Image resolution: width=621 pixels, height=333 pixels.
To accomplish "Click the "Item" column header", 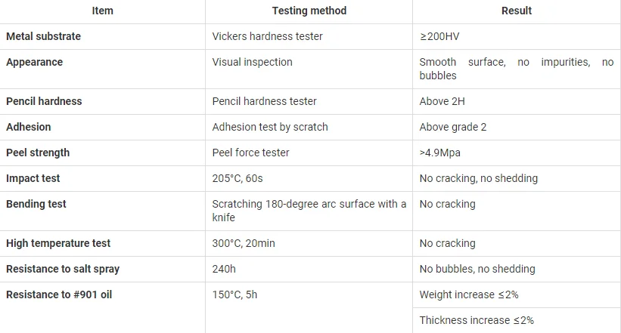I will [x=103, y=11].
